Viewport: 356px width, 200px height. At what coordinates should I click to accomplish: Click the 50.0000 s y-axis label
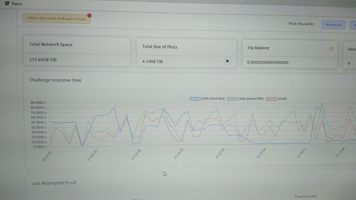pyautogui.click(x=38, y=122)
